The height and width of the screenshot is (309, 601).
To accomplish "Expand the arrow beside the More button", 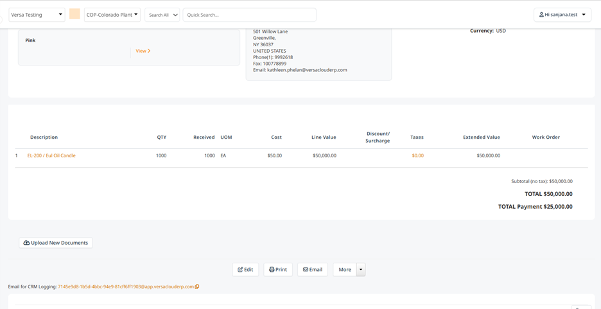I will 361,270.
